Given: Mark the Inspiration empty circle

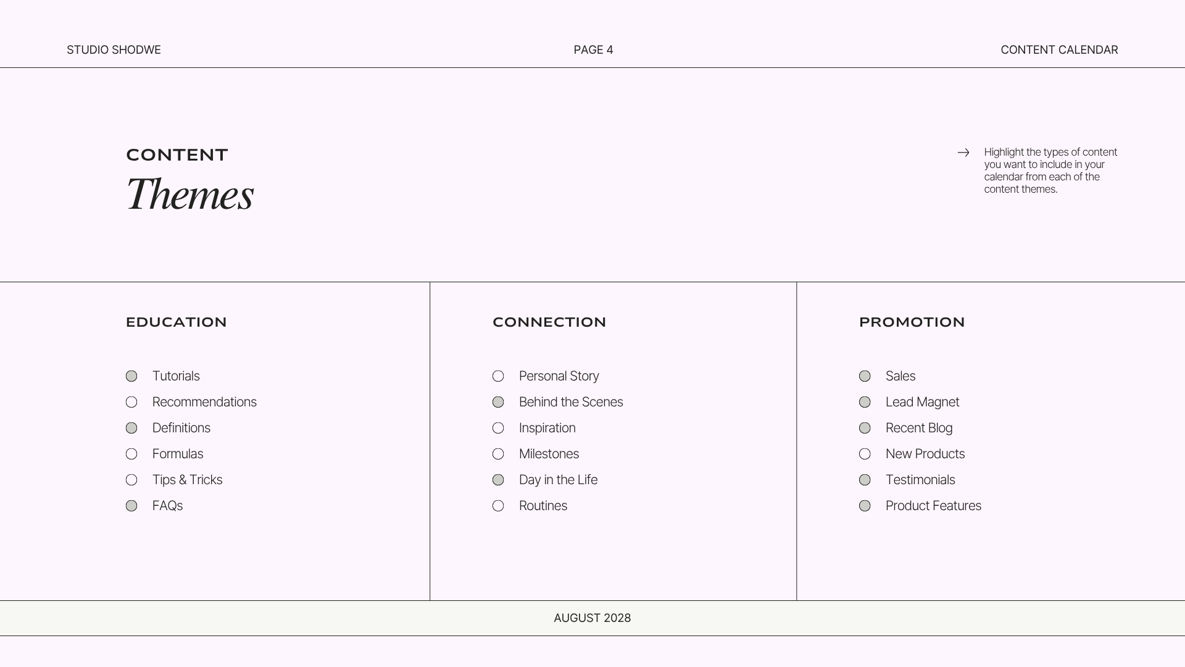Looking at the screenshot, I should coord(498,428).
